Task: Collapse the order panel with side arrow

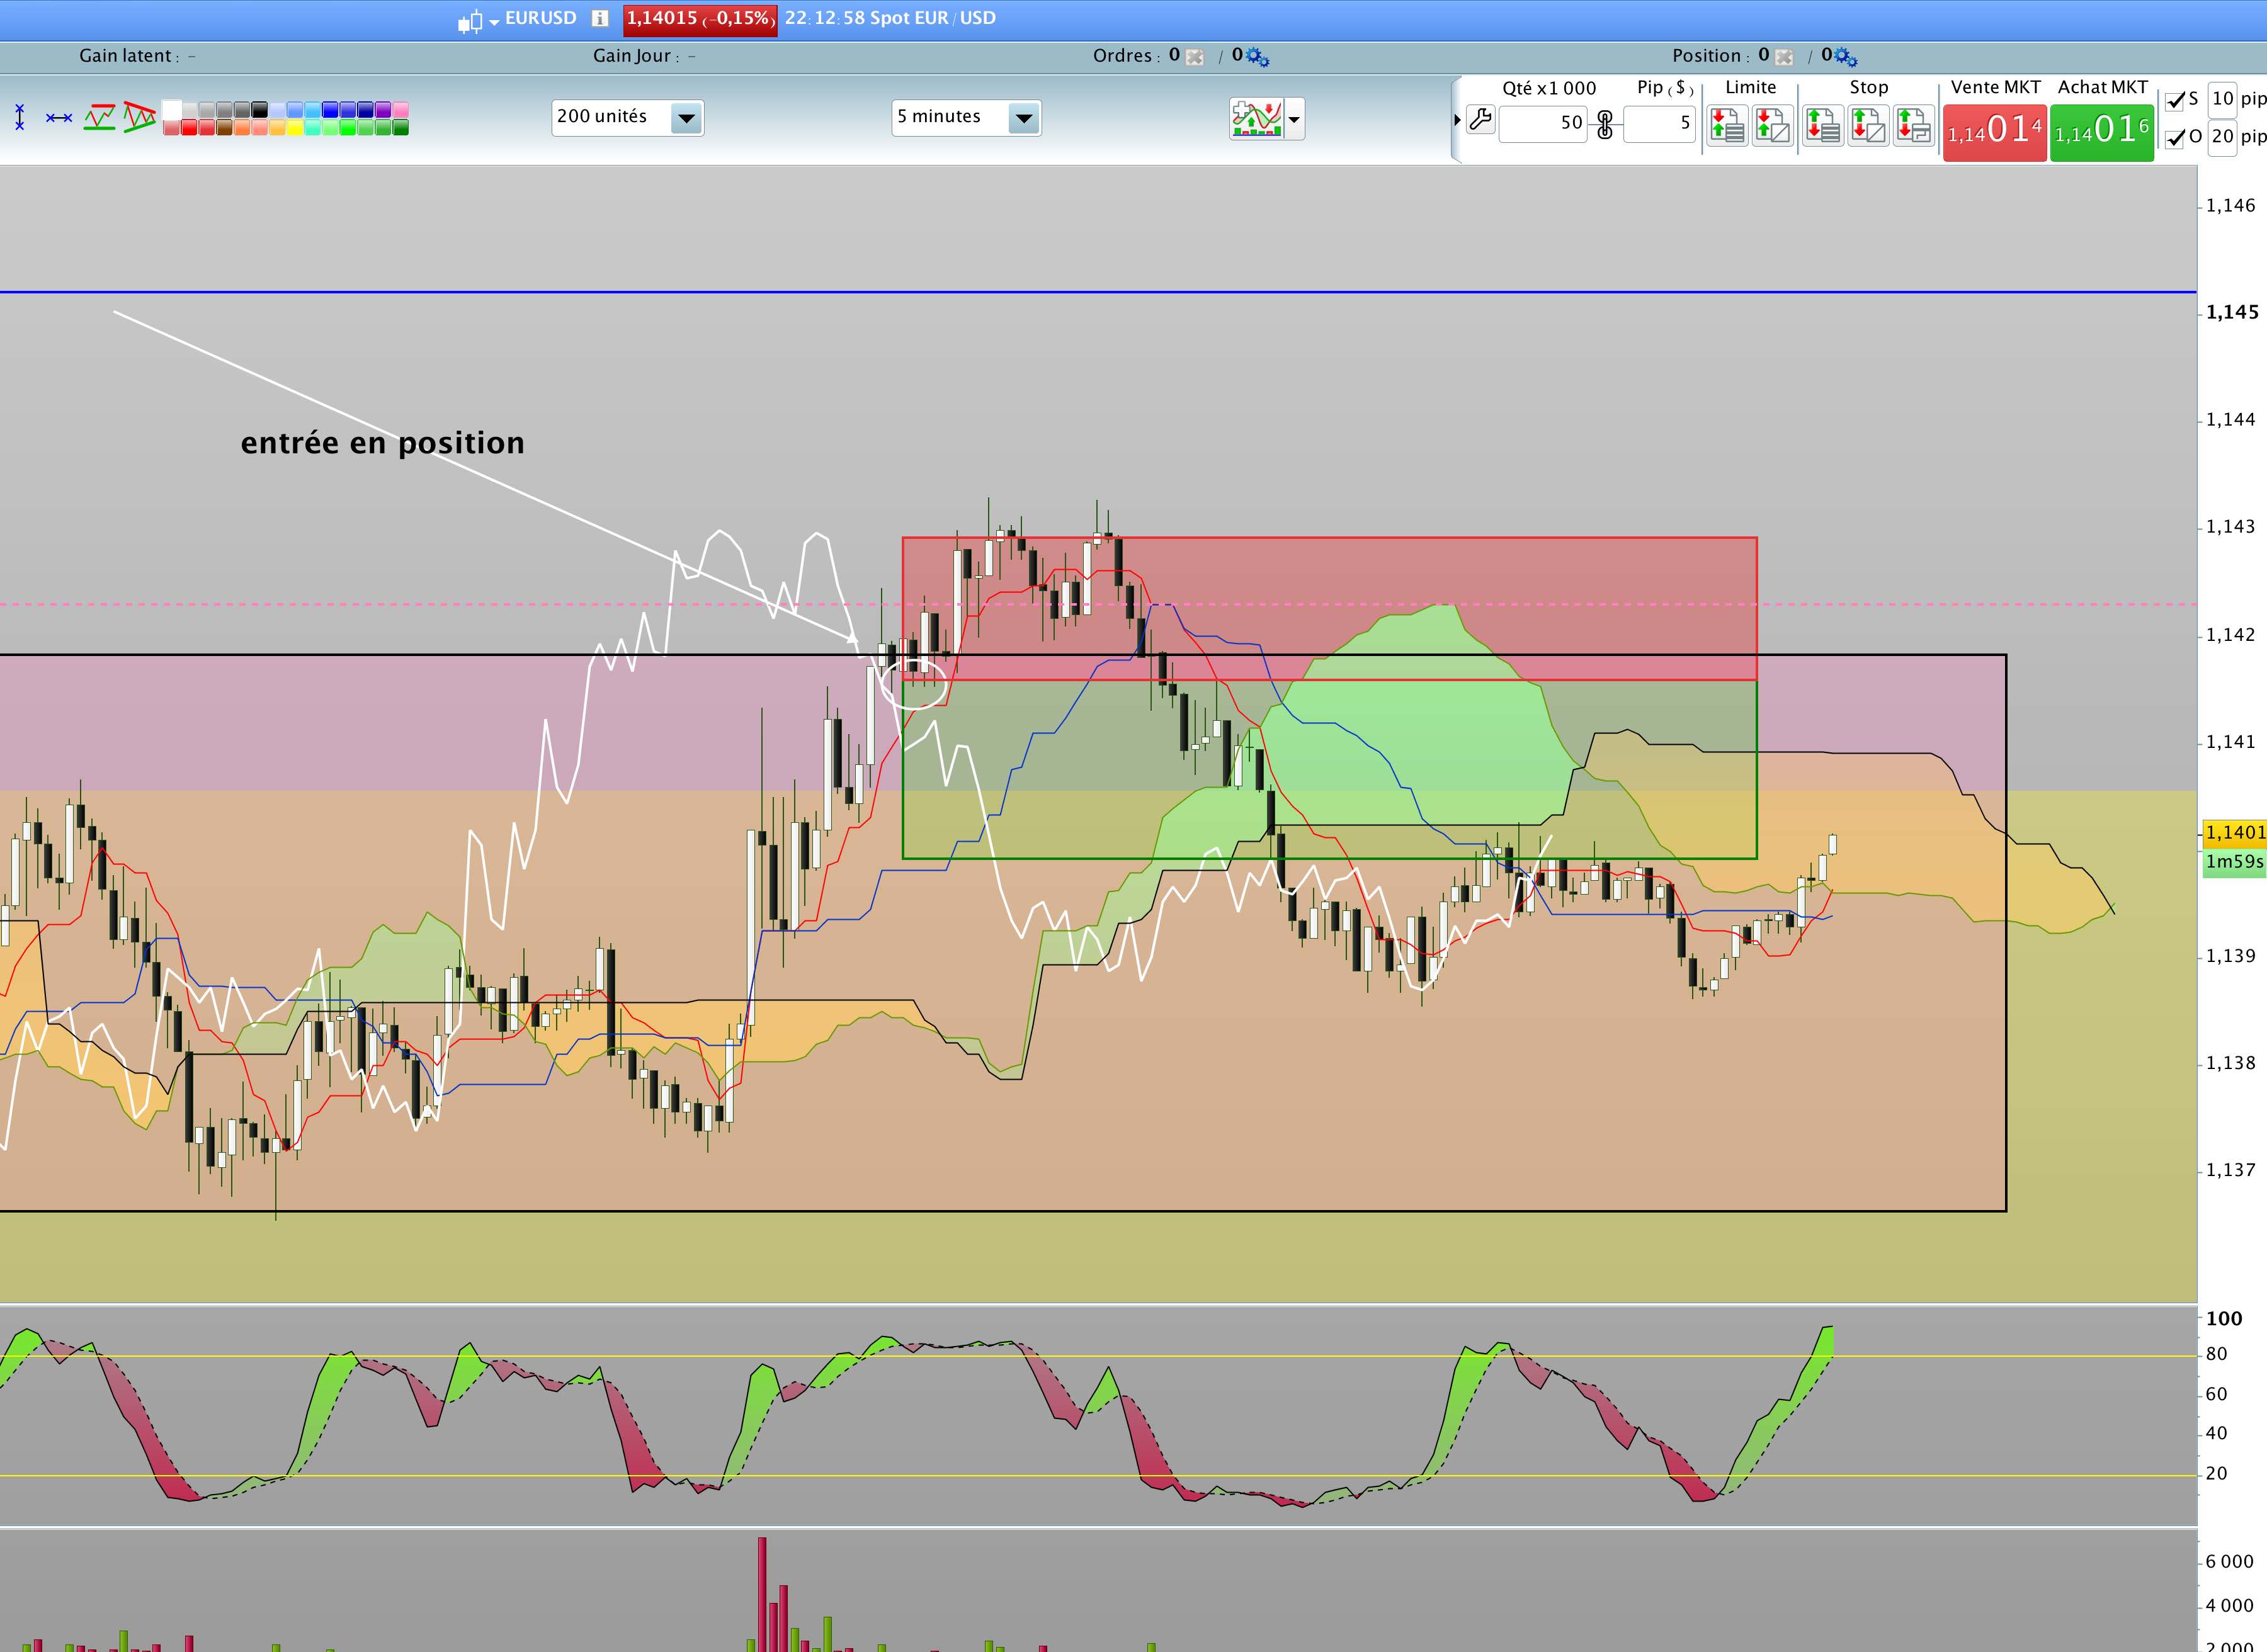Action: (1457, 120)
